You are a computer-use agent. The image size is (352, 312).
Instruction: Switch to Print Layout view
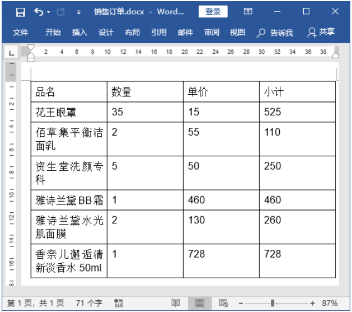click(199, 303)
